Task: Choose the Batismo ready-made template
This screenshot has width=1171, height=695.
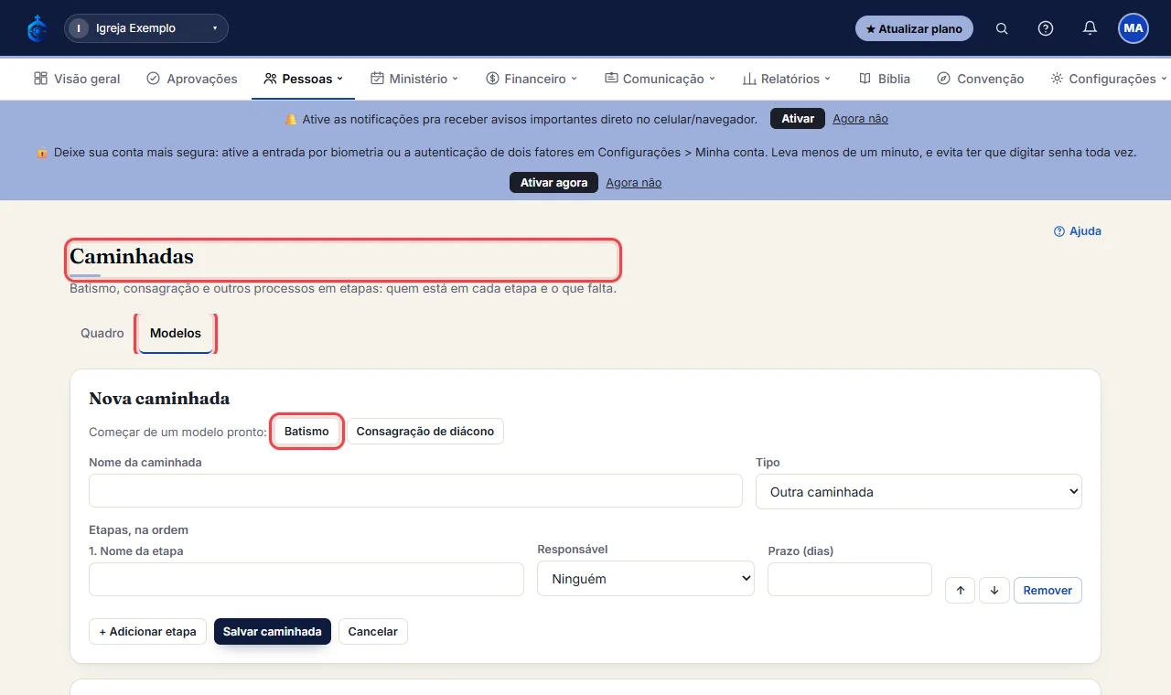Action: click(306, 431)
